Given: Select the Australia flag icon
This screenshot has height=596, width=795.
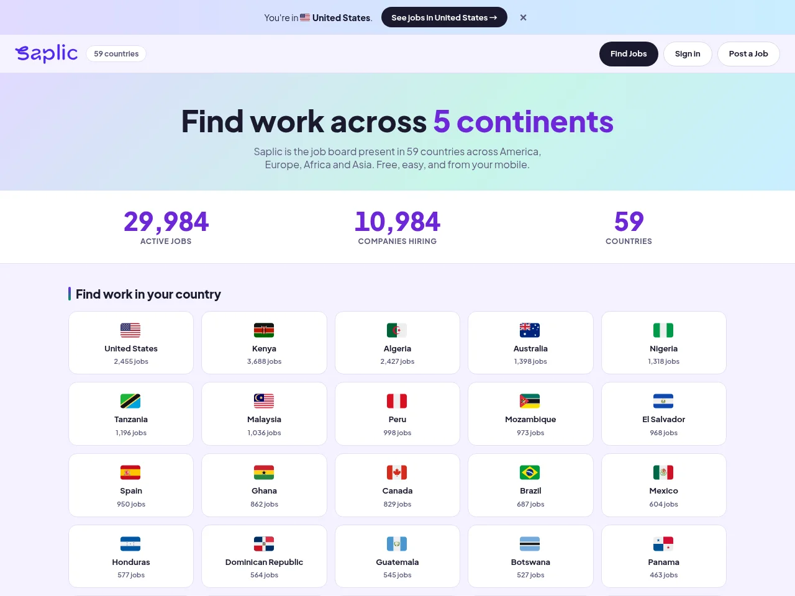Looking at the screenshot, I should [530, 330].
